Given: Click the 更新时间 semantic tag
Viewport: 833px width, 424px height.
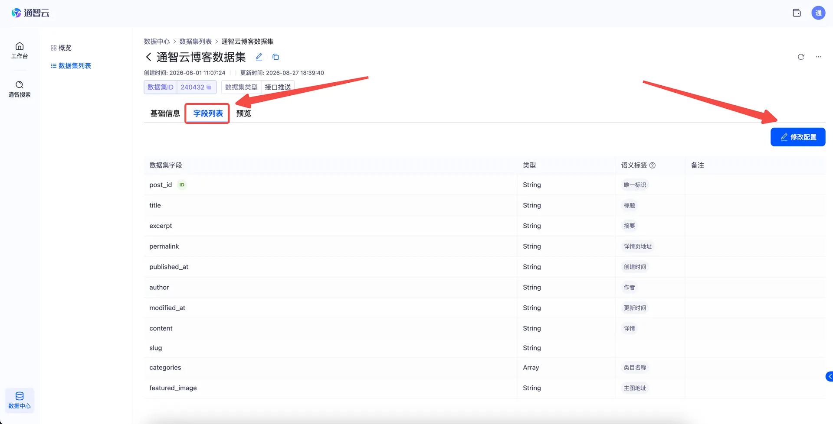Looking at the screenshot, I should coord(635,308).
